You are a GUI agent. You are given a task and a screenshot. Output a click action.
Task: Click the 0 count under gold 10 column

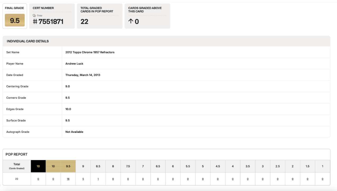53,179
